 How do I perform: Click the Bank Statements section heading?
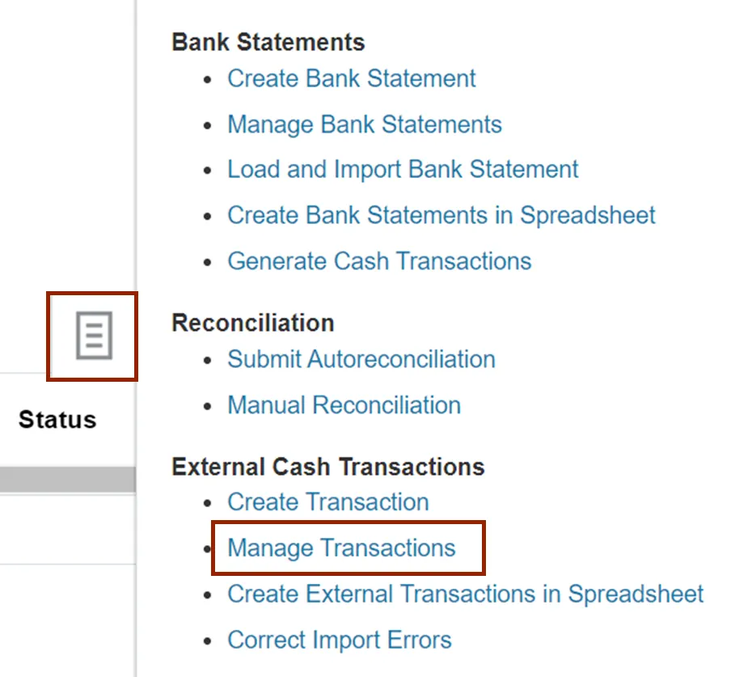268,42
